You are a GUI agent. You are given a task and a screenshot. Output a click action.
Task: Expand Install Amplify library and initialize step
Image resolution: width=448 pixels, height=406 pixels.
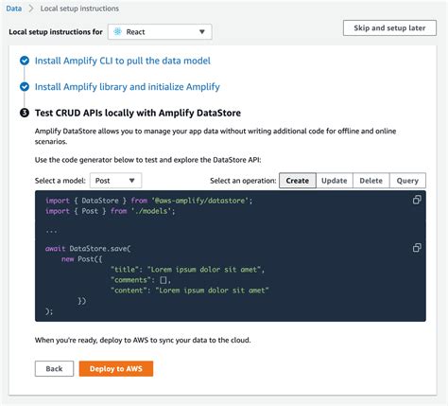pyautogui.click(x=128, y=87)
